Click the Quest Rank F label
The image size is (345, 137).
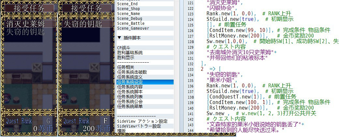point(86,121)
